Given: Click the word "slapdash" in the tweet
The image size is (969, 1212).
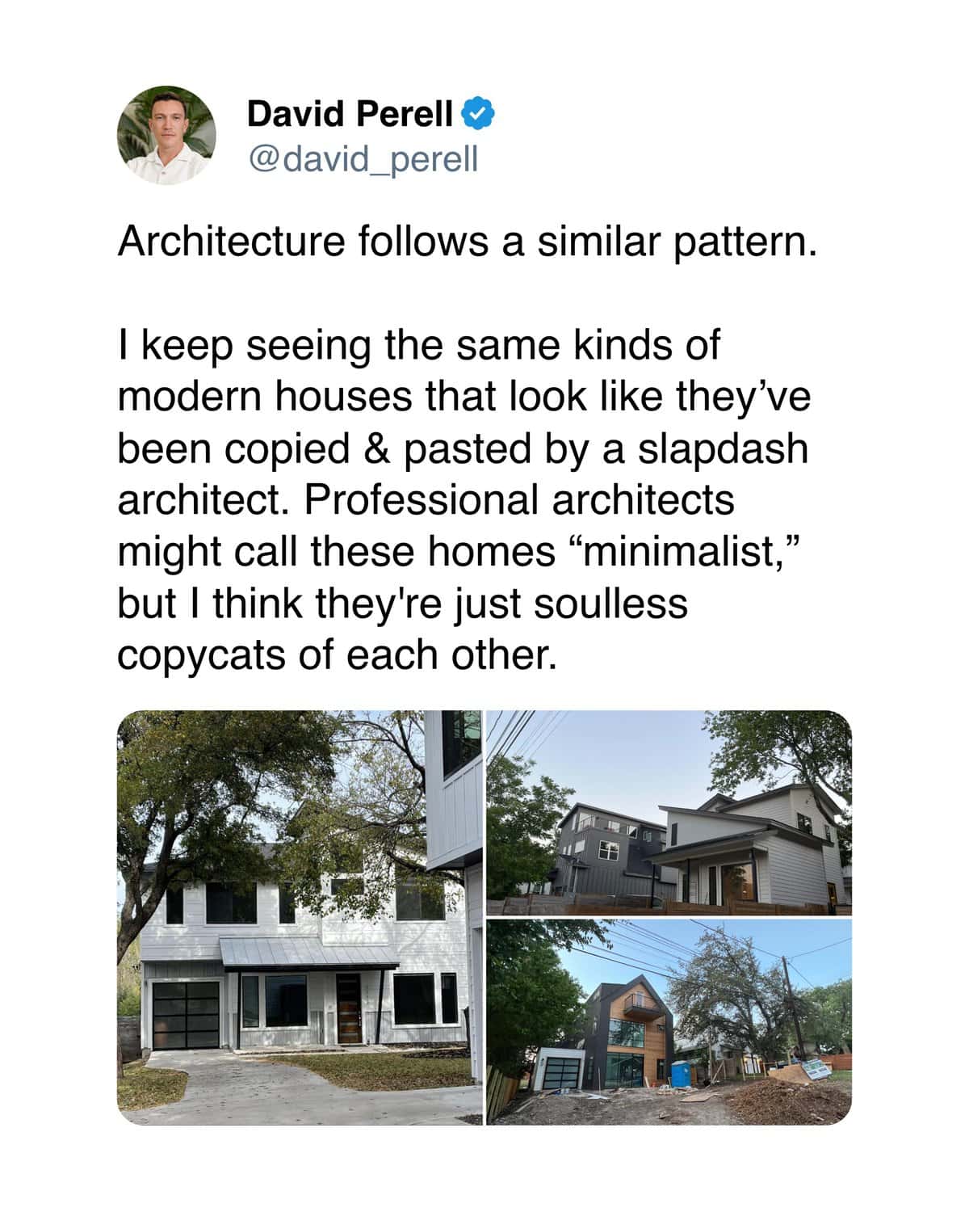Looking at the screenshot, I should [723, 448].
